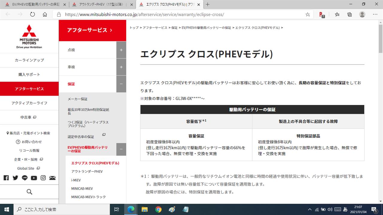
Task: Open the LINE social icon
Action: (x=25, y=178)
